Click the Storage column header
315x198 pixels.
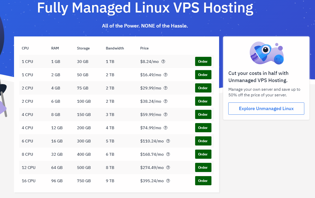pyautogui.click(x=83, y=48)
